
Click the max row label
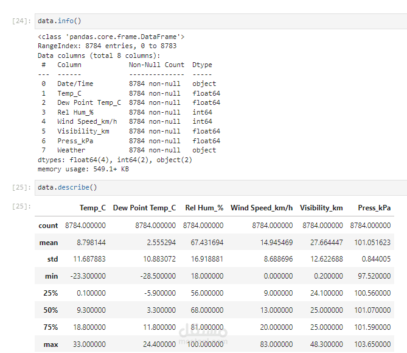[50, 344]
